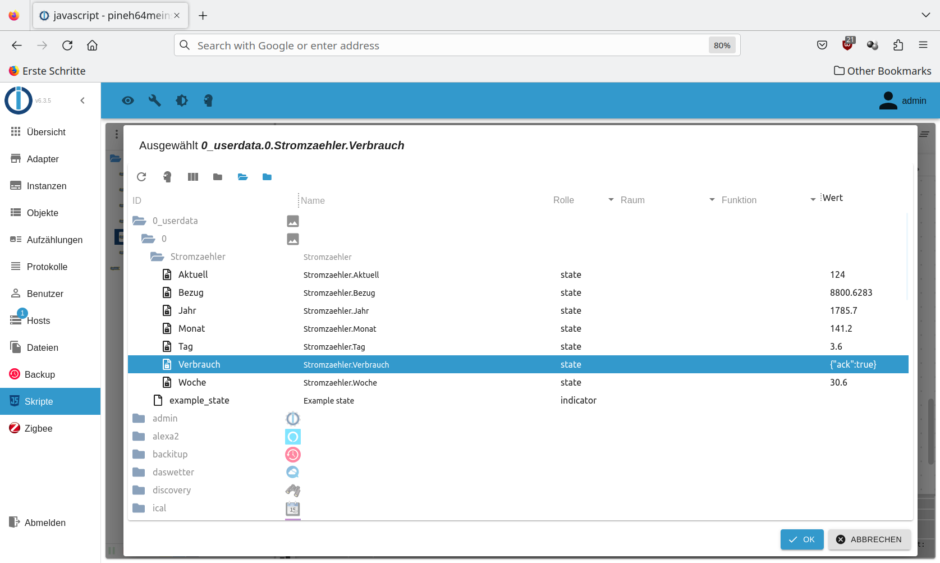
Task: Open the extensions puzzle icon
Action: [898, 45]
